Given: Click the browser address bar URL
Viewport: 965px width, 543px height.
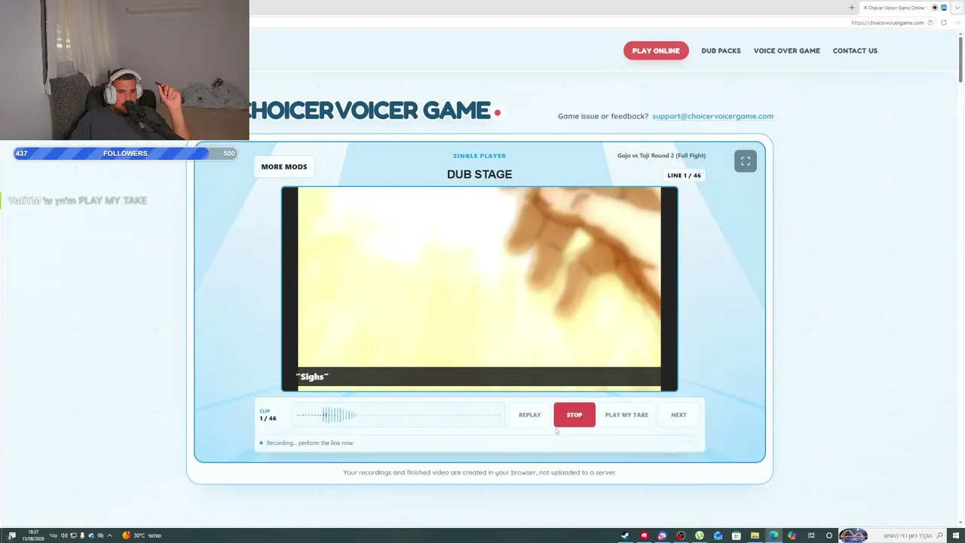Looking at the screenshot, I should click(887, 23).
